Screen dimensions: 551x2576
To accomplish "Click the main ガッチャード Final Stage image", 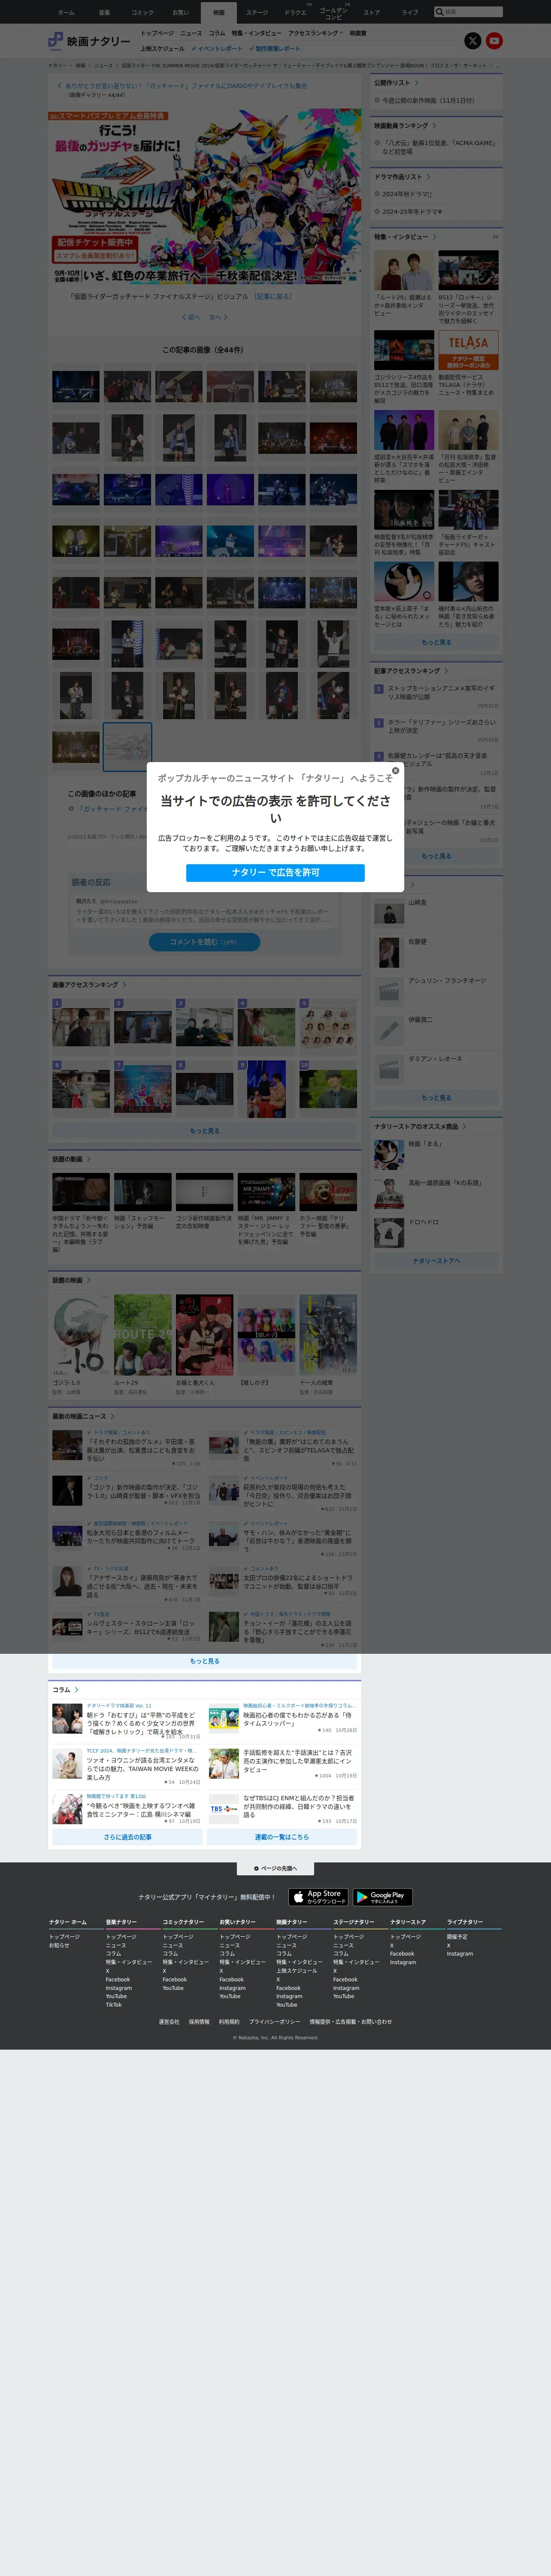I will [205, 197].
